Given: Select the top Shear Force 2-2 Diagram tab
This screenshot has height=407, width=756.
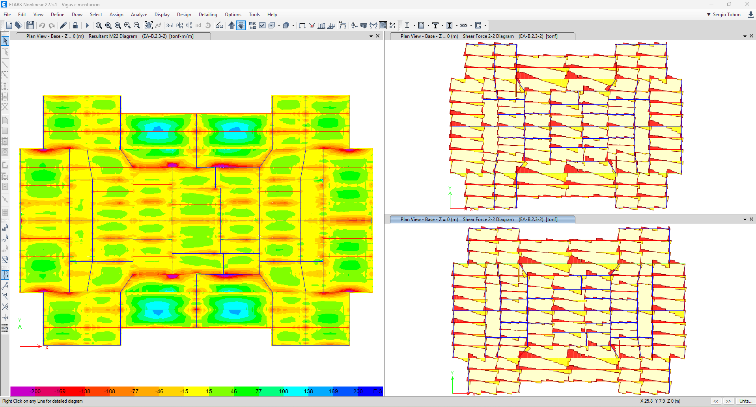Looking at the screenshot, I should (479, 36).
